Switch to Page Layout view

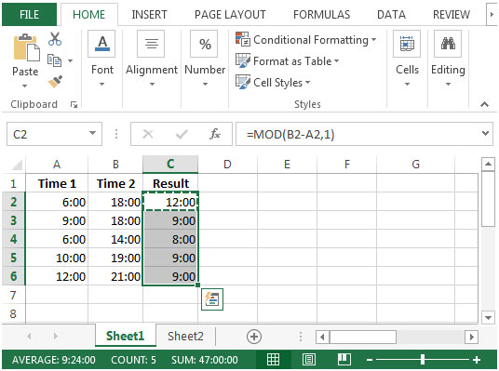click(x=309, y=360)
